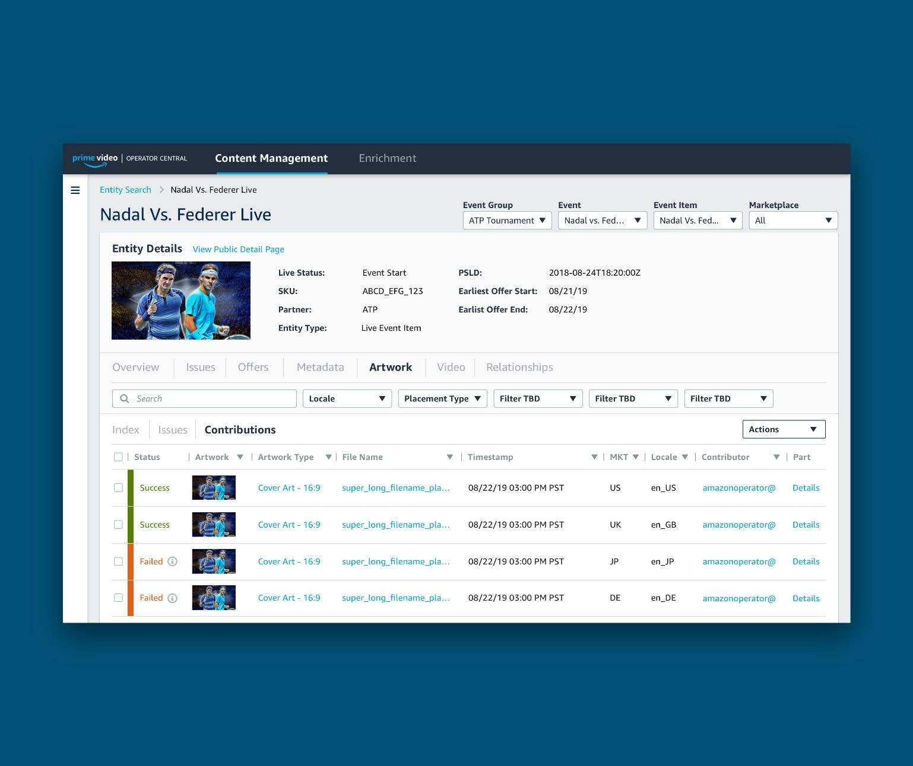Image resolution: width=913 pixels, height=766 pixels.
Task: Open the entity cover artwork image
Action: click(x=181, y=301)
